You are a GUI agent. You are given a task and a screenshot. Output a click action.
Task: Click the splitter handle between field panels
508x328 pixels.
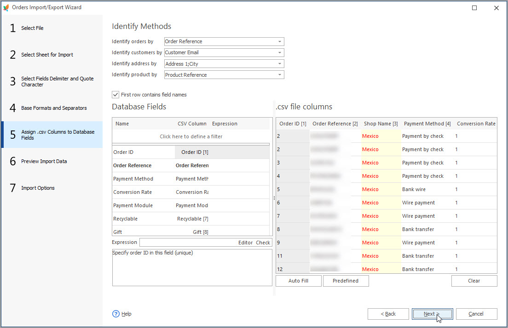[x=274, y=198]
